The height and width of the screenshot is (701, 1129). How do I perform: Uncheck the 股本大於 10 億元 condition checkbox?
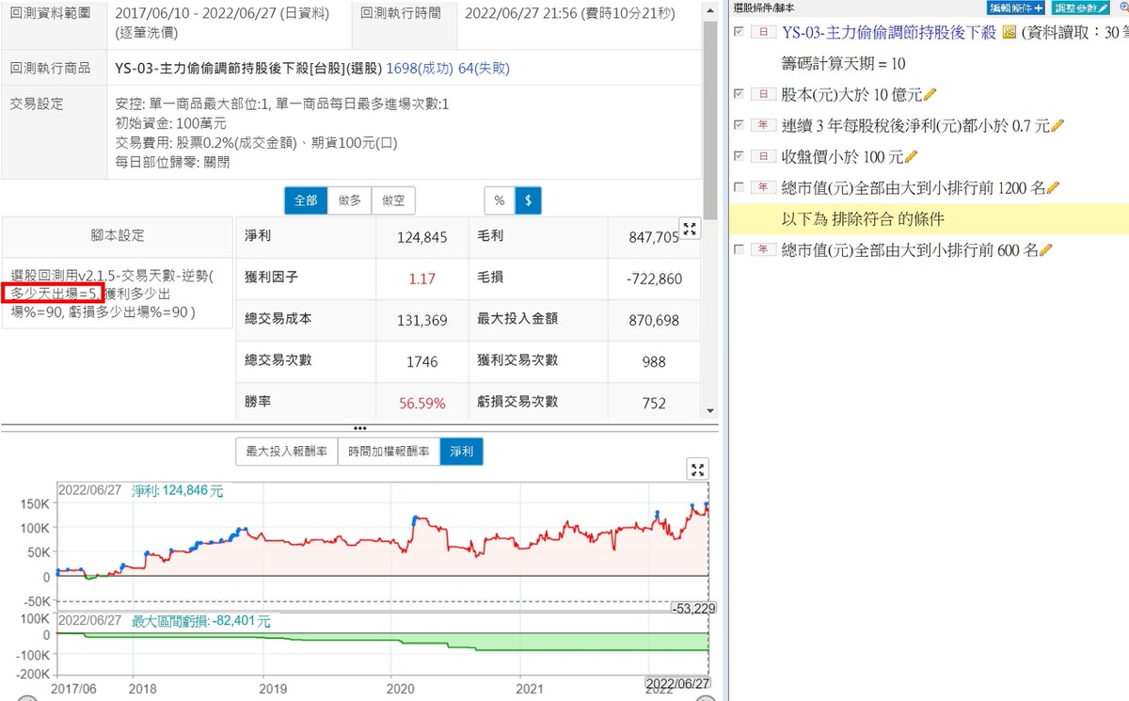739,94
